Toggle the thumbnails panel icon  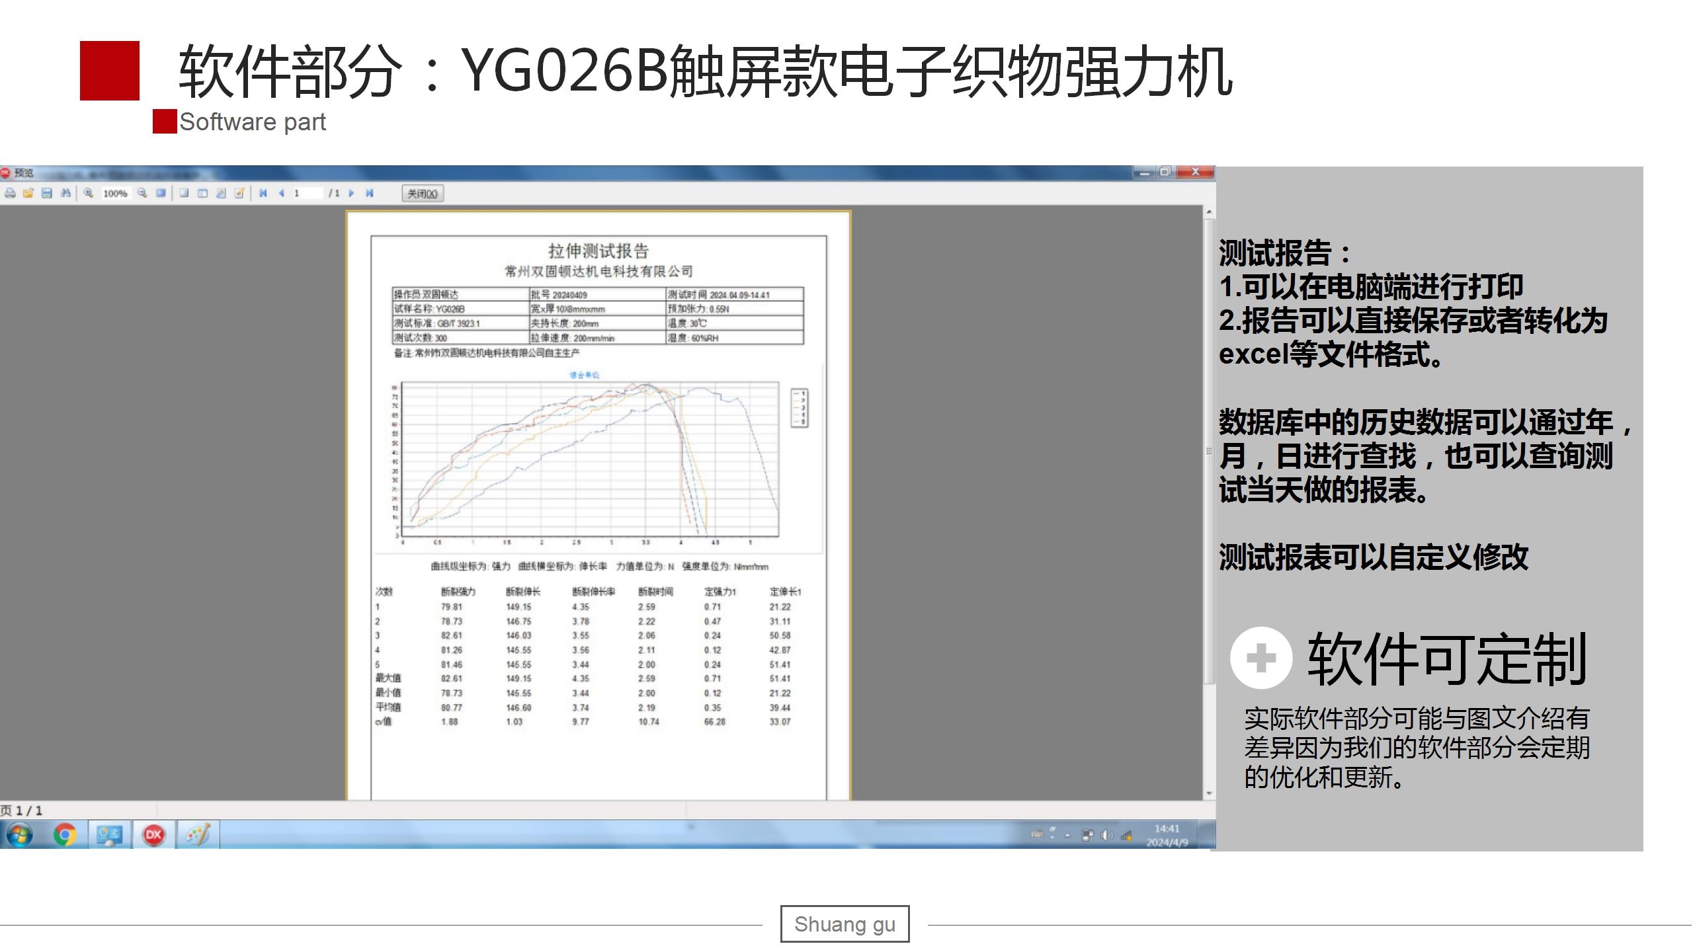point(202,193)
